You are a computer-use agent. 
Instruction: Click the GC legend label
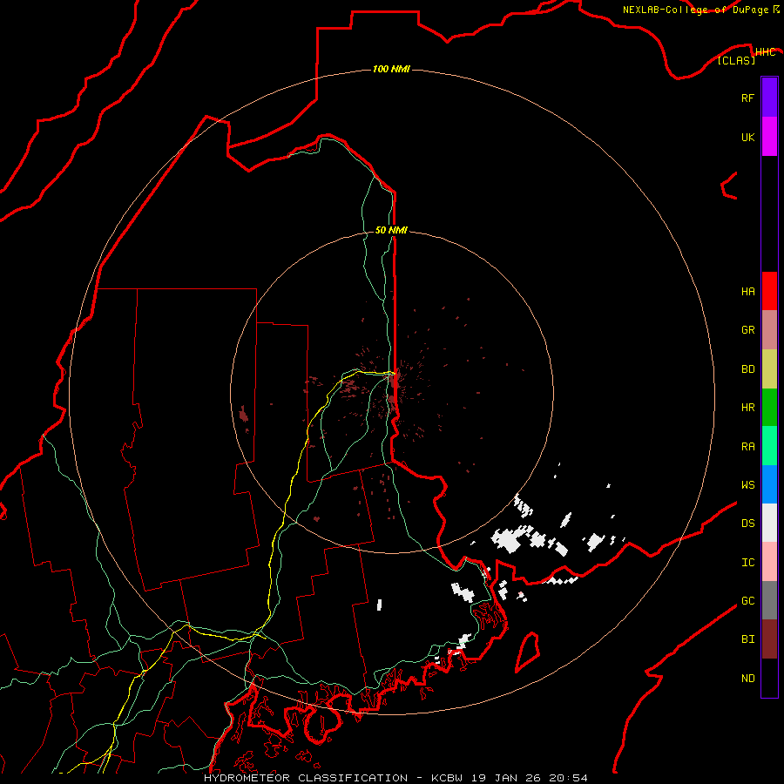tap(747, 601)
